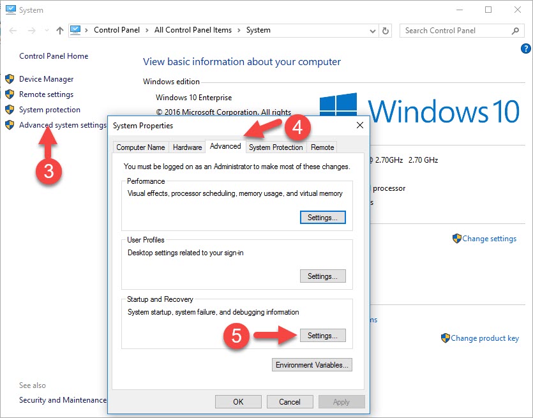Cancel the System Properties dialog
Screen dimensions: 533x418
[x=290, y=401]
